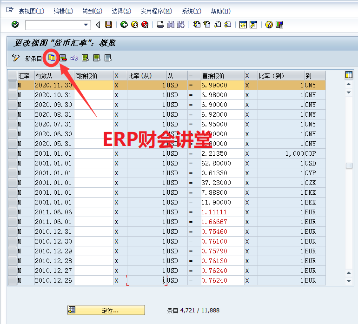Click the 定位... position button
Image resolution: width=358 pixels, height=324 pixels.
click(x=106, y=310)
